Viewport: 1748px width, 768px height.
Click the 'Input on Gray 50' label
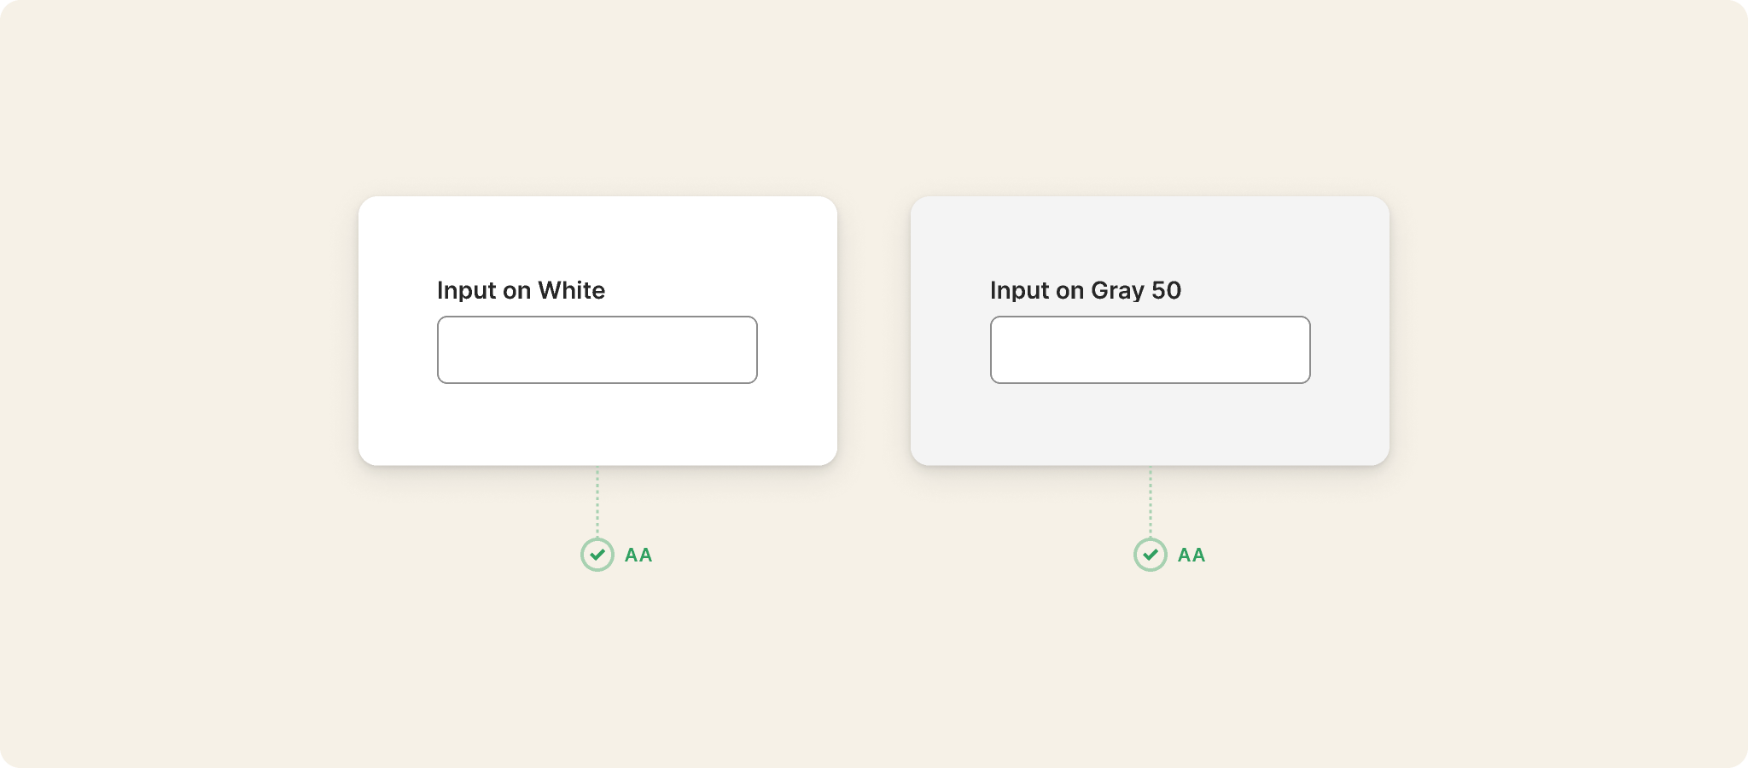(1086, 290)
